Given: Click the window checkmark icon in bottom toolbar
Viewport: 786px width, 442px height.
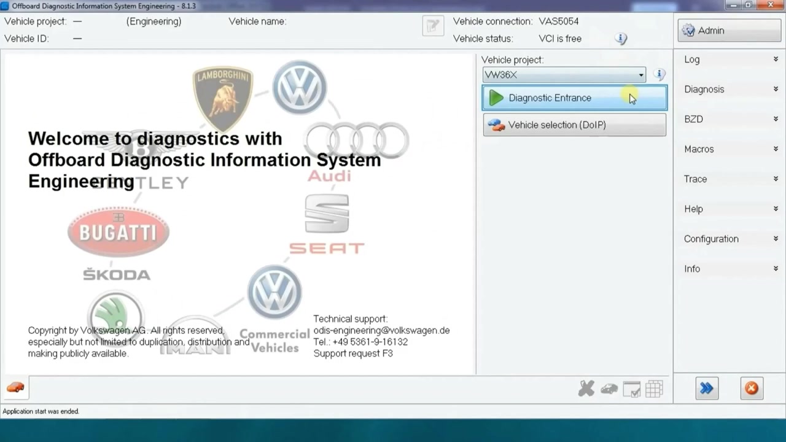Looking at the screenshot, I should [632, 389].
